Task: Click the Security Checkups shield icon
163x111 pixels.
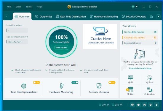Action: point(99,86)
